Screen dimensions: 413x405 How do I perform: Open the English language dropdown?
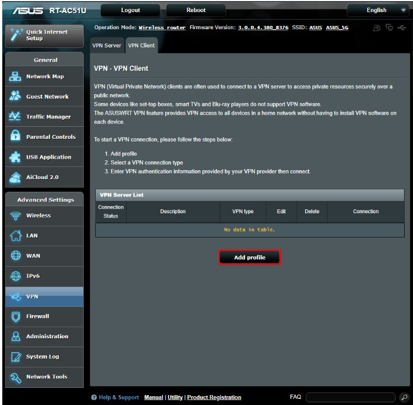[x=377, y=10]
